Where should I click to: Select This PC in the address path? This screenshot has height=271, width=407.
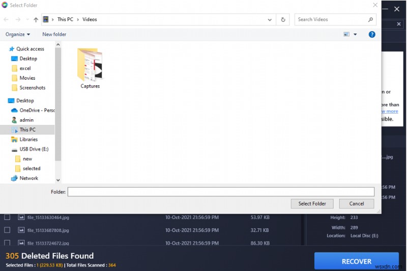pyautogui.click(x=65, y=19)
